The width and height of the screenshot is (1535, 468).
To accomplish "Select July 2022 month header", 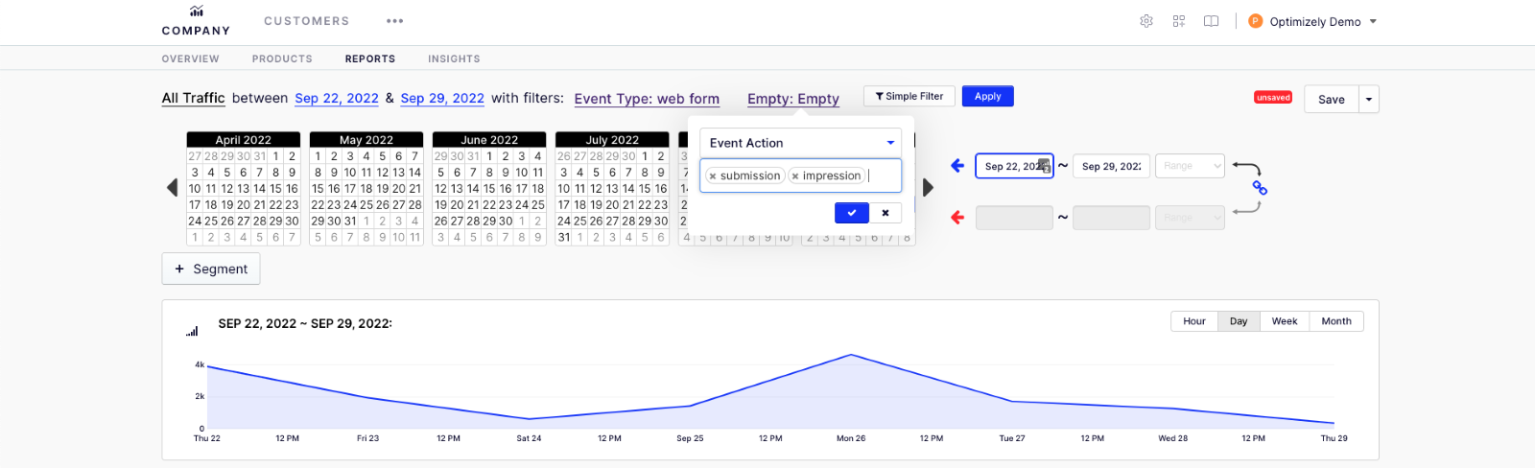I will click(x=612, y=140).
